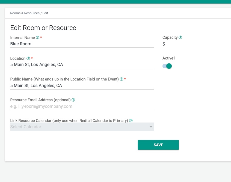
Task: Click the SAVE button
Action: (158, 145)
